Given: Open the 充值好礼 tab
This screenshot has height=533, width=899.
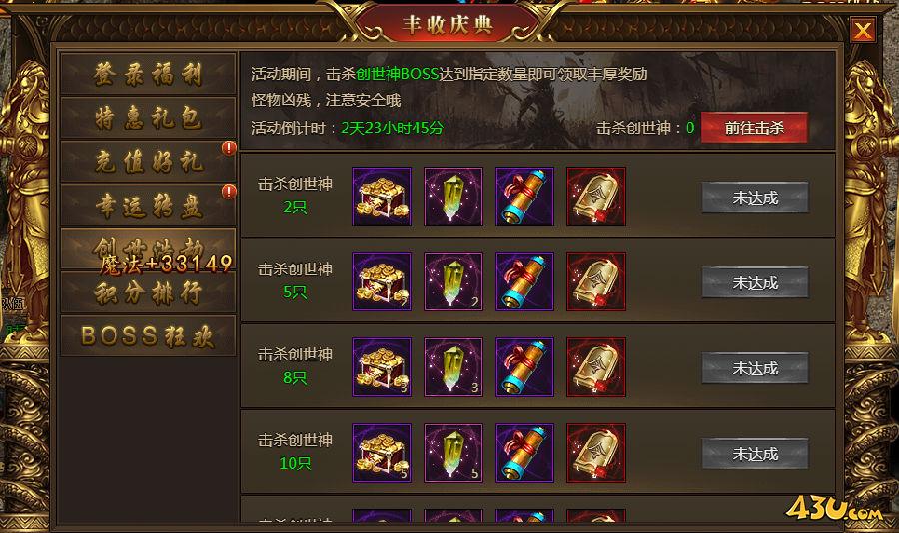Looking at the screenshot, I should coord(148,162).
